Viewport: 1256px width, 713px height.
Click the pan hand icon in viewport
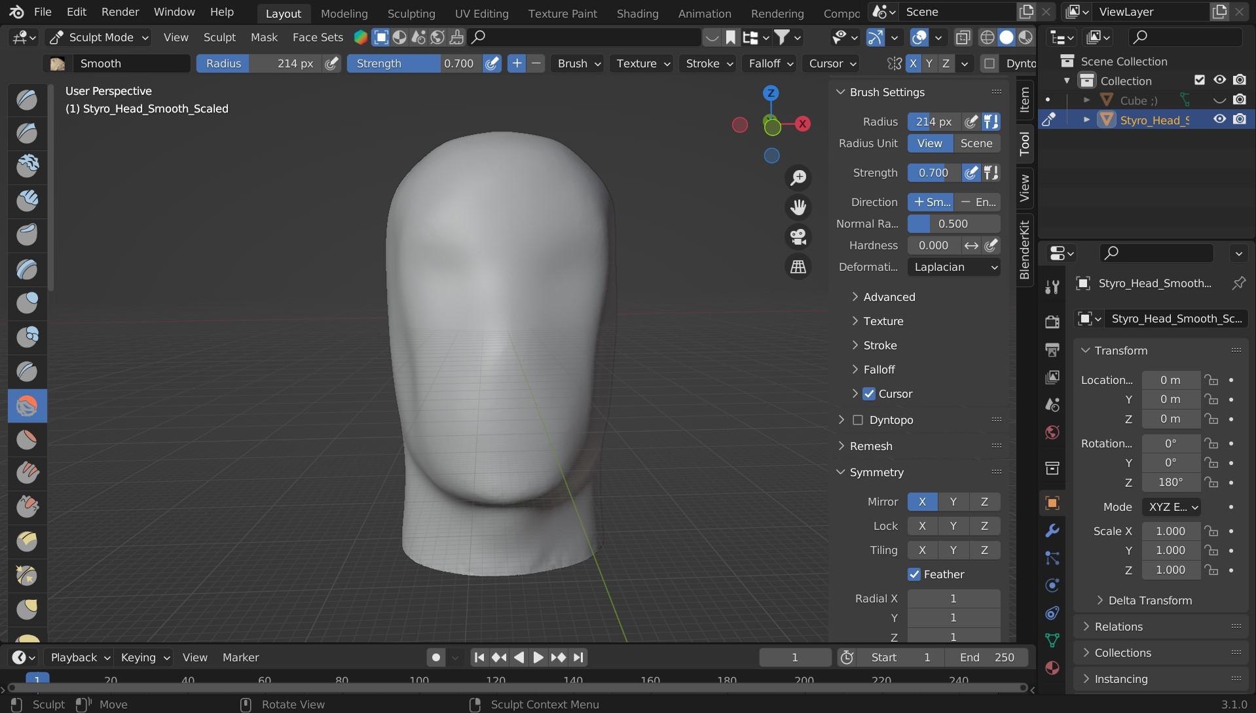pyautogui.click(x=798, y=207)
